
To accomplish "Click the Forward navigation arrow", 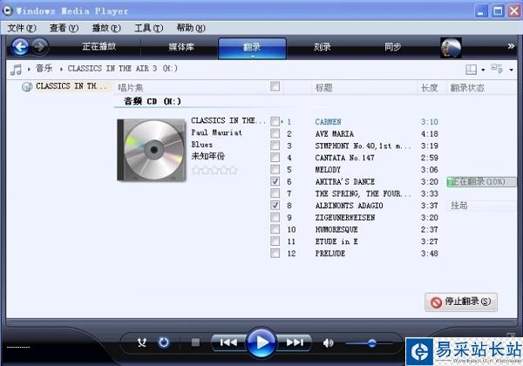I will coord(40,46).
